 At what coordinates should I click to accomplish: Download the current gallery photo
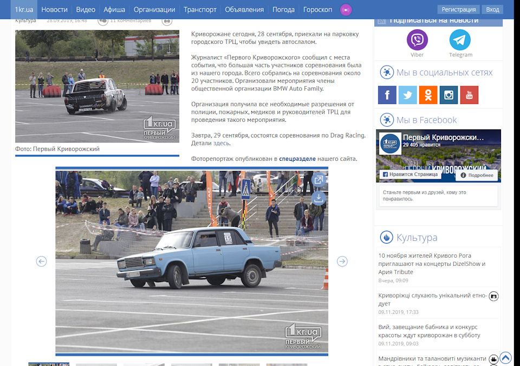pyautogui.click(x=318, y=198)
